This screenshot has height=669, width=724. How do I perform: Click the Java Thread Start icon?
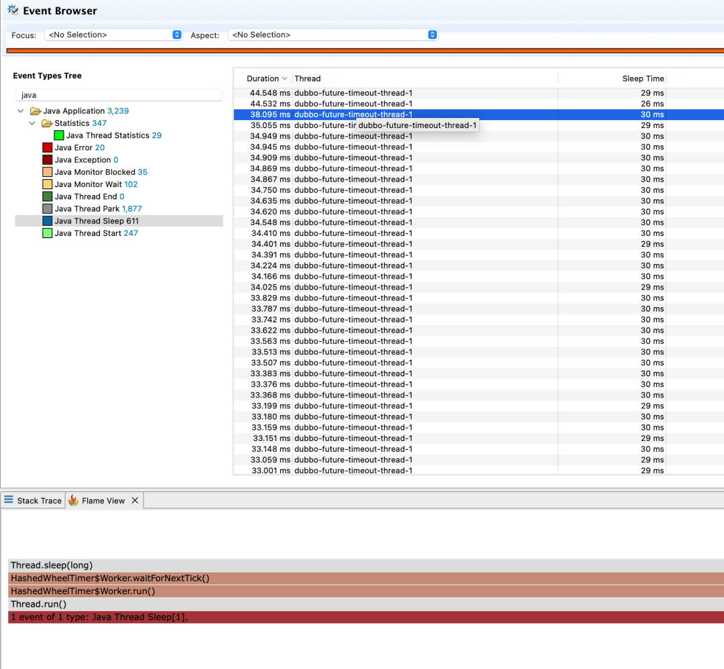(47, 233)
